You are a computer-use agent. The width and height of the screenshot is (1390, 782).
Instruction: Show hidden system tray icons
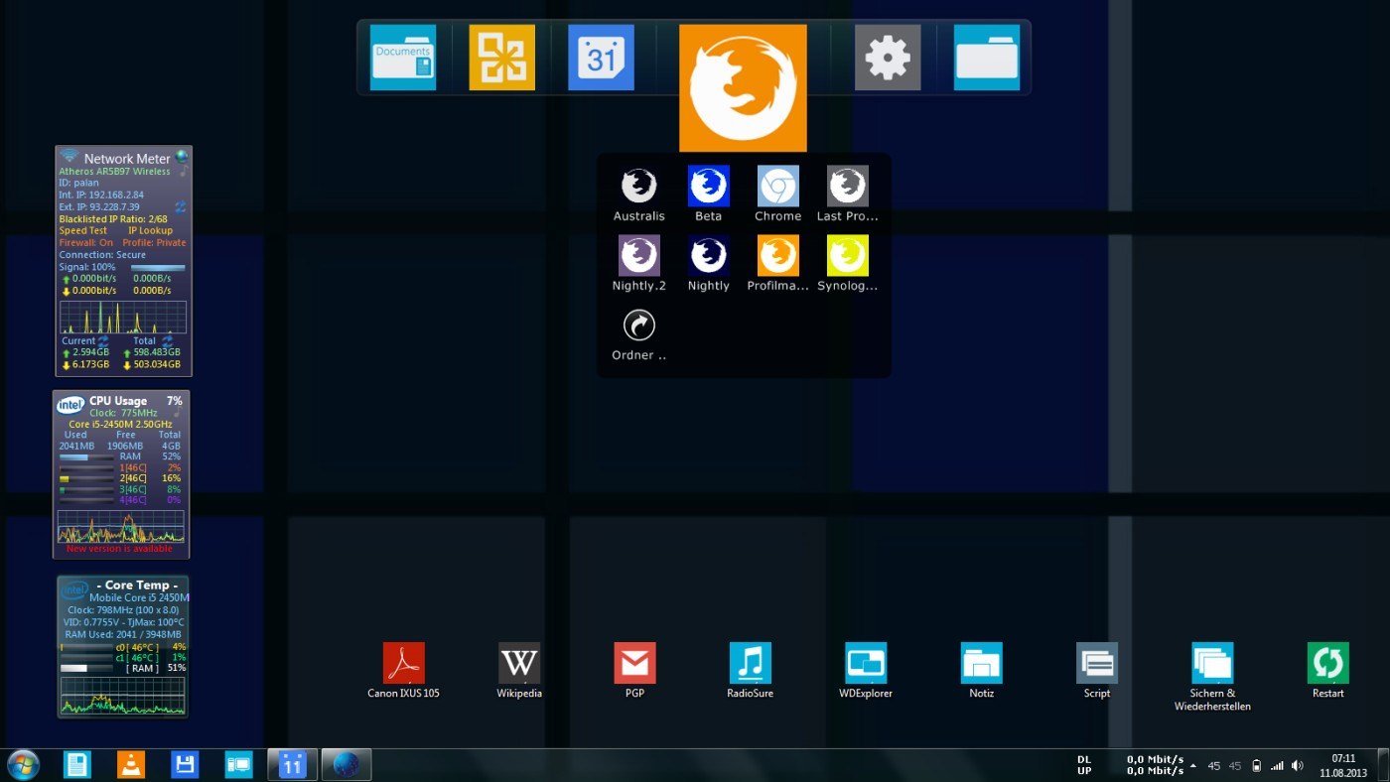point(1193,766)
